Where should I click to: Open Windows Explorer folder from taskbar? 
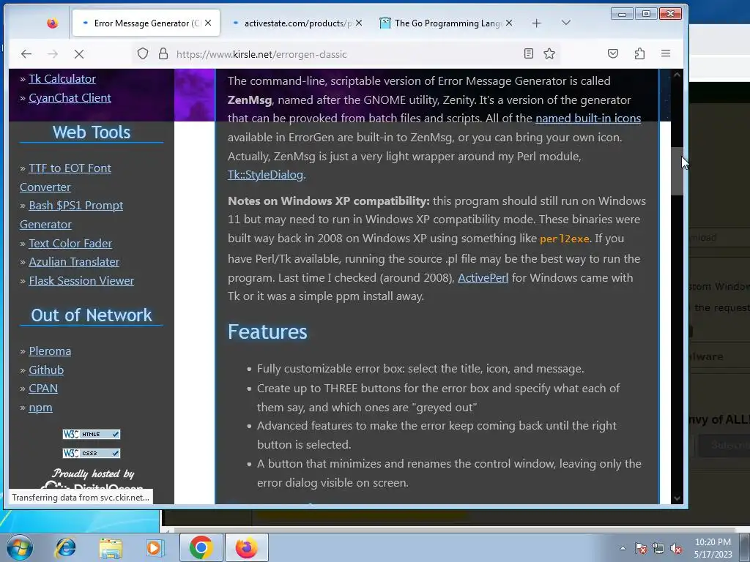click(111, 547)
